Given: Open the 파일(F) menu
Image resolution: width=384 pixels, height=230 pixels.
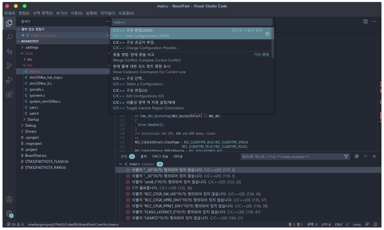Looking at the screenshot, I should (10, 13).
